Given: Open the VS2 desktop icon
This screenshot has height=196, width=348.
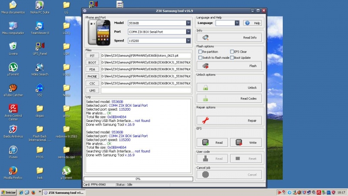Looking at the screenshot, I should tap(40, 90).
